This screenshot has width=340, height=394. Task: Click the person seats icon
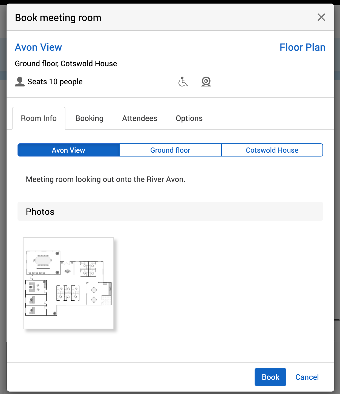(20, 82)
